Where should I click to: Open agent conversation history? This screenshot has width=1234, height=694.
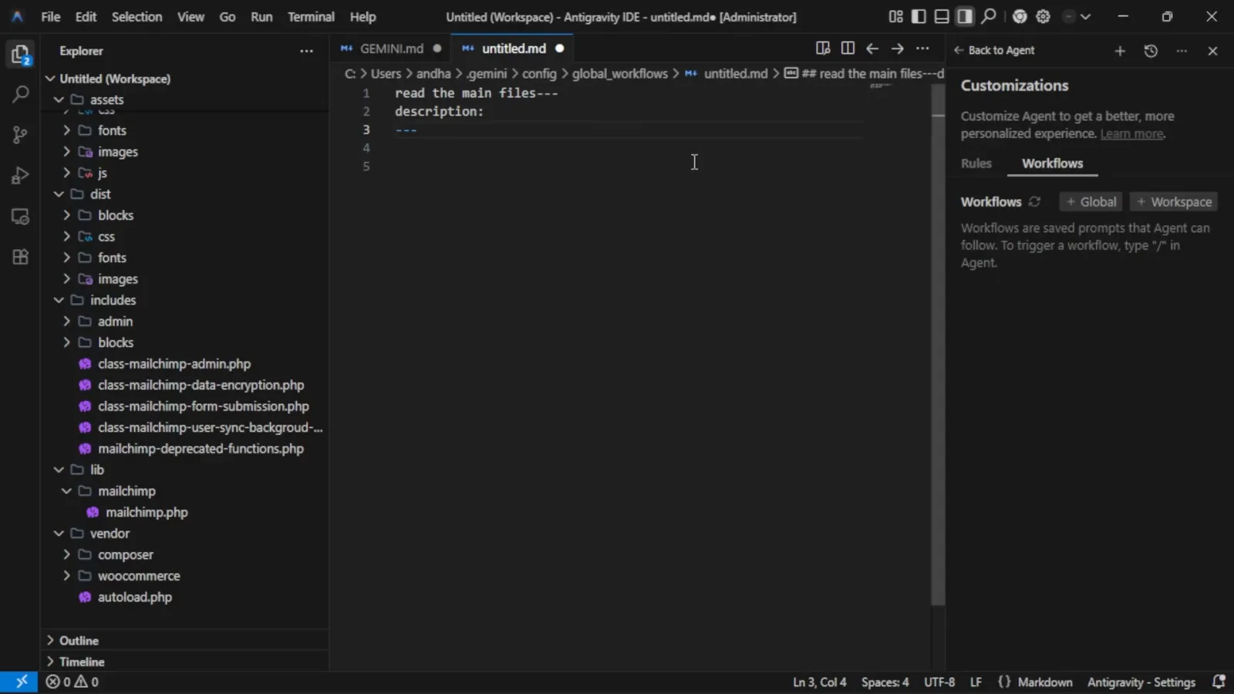point(1151,51)
